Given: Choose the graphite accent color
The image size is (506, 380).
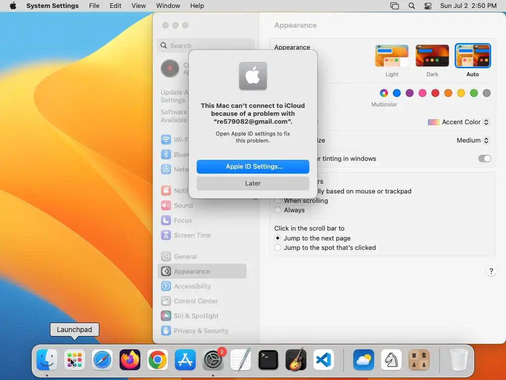Looking at the screenshot, I should [x=487, y=93].
